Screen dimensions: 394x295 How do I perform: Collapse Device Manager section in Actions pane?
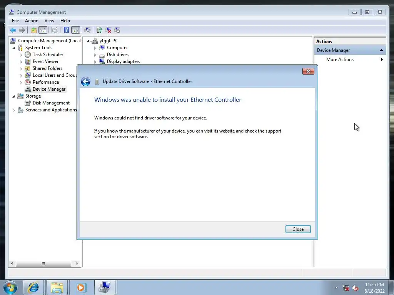coord(381,50)
